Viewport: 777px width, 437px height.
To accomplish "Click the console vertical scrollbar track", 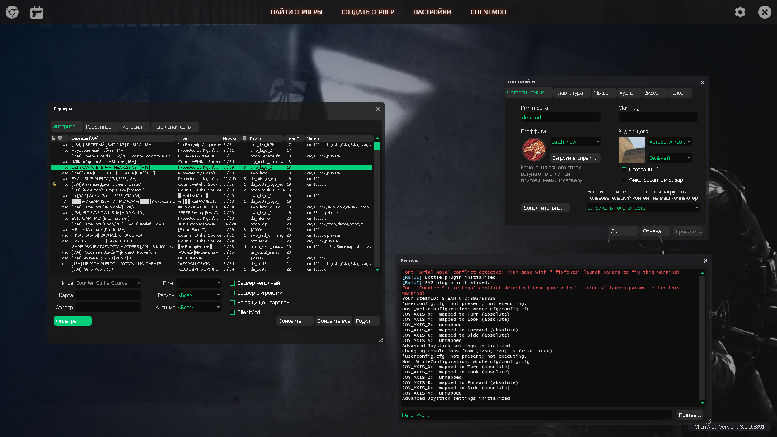I will point(702,338).
